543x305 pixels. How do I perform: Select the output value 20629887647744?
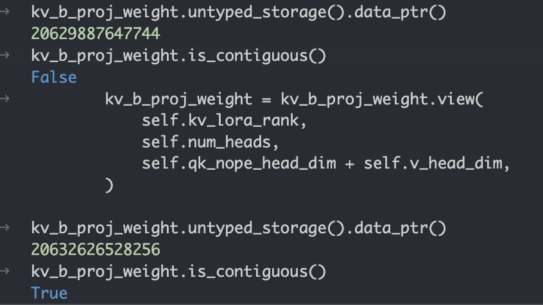tap(96, 34)
